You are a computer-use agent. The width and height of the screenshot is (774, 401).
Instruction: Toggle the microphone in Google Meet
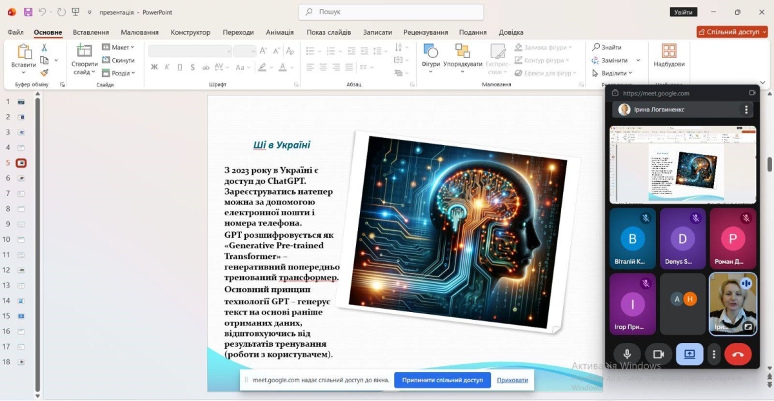627,354
